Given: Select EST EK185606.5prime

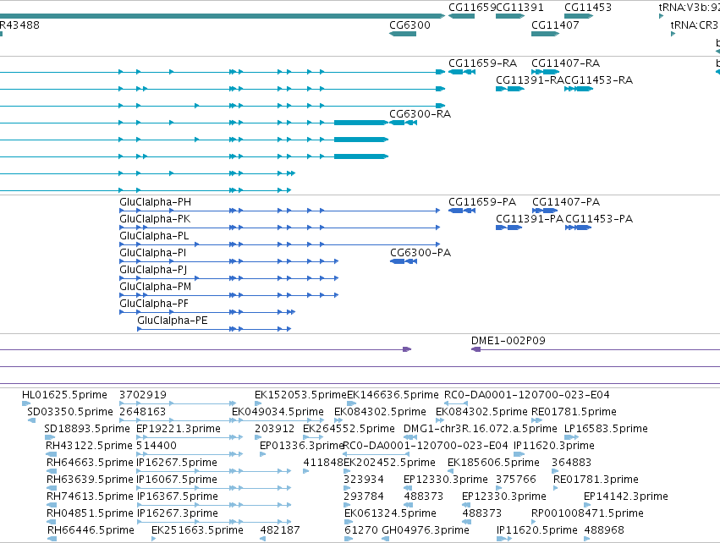Looking at the screenshot, I should point(493,463).
